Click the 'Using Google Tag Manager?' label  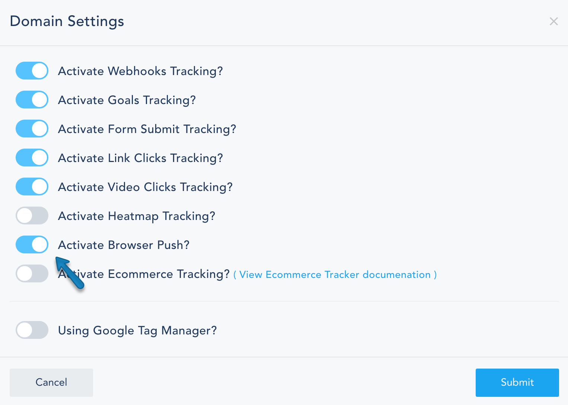tap(137, 330)
